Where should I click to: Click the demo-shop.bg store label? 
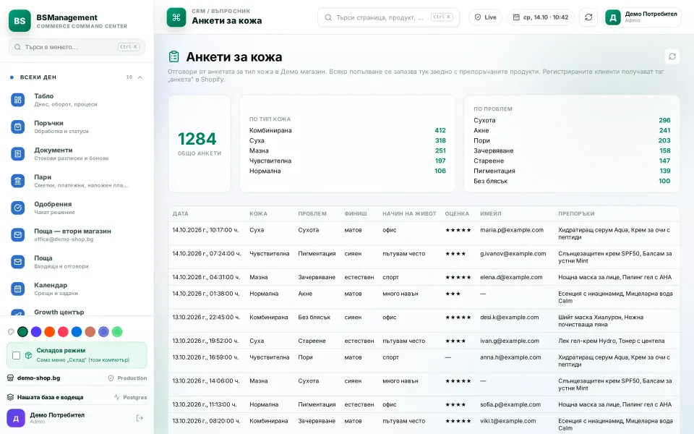coord(38,378)
